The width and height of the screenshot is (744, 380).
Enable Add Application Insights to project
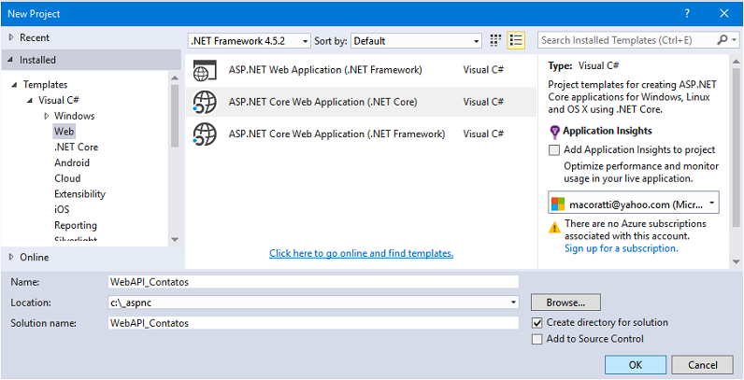(x=553, y=150)
